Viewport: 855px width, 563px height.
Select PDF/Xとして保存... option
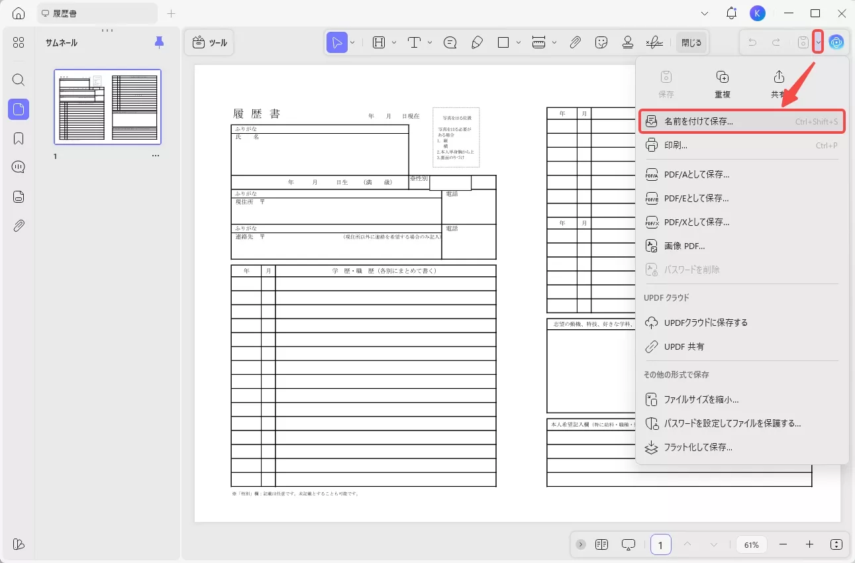pos(742,223)
